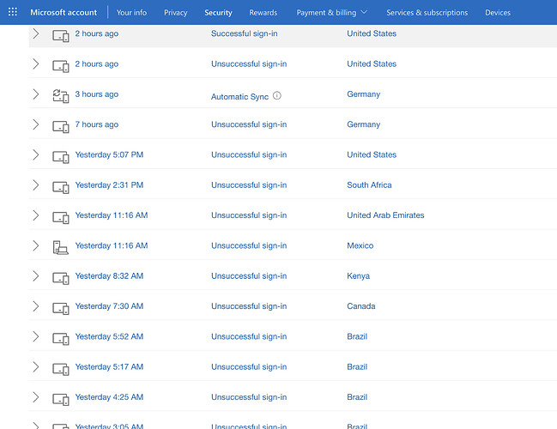Click Automatic Sync activity text
This screenshot has width=557, height=429.
point(239,97)
